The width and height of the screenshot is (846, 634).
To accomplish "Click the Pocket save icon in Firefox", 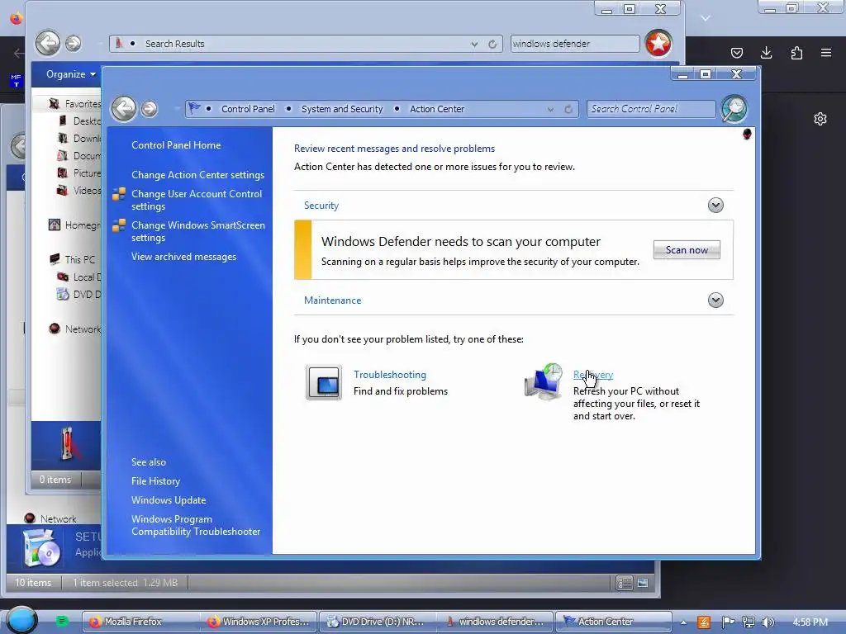I will click(x=736, y=52).
